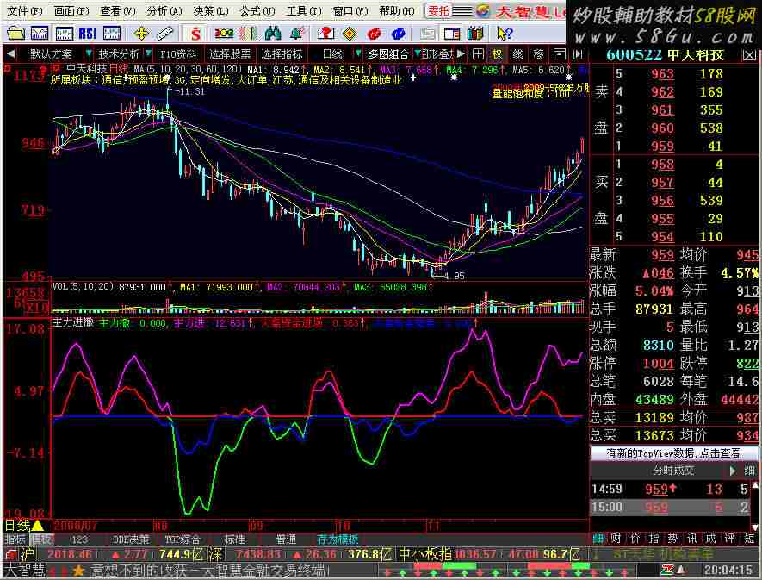This screenshot has width=762, height=580.
Task: Open the 工具(T) menu
Action: tap(304, 10)
